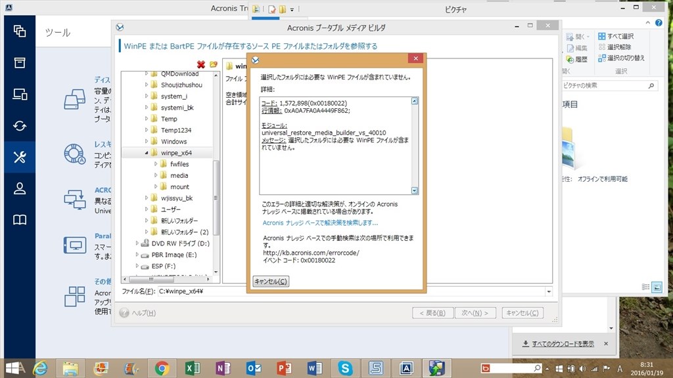Click Acronis ナレッジ ベース search link

coord(320,223)
